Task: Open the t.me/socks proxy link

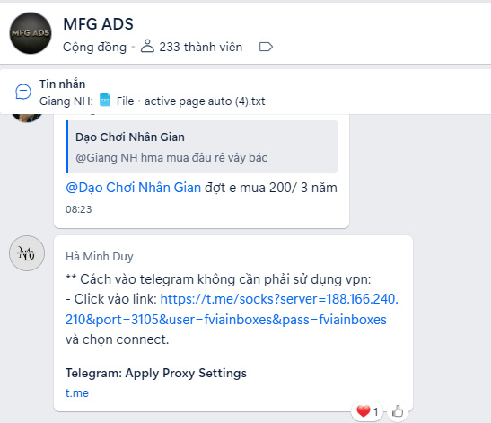Action: (232, 309)
